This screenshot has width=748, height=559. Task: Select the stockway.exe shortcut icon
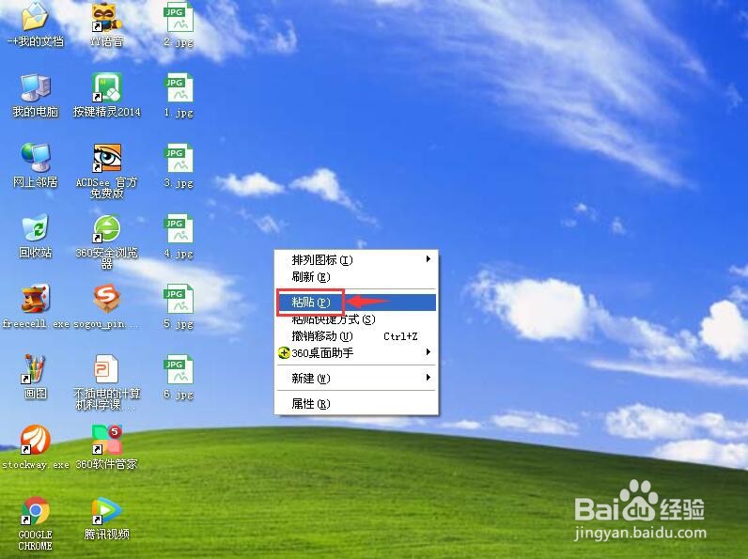pos(35,440)
